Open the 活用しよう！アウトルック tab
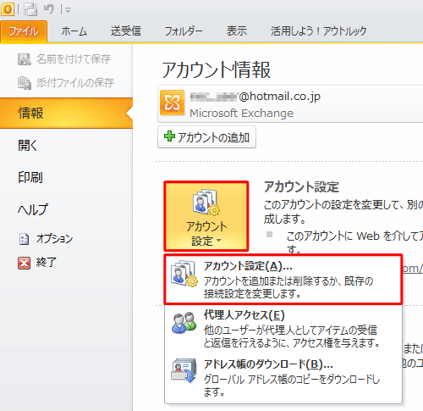 [x=319, y=31]
